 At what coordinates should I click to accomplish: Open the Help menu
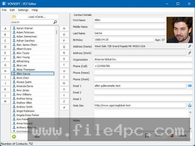35,10
